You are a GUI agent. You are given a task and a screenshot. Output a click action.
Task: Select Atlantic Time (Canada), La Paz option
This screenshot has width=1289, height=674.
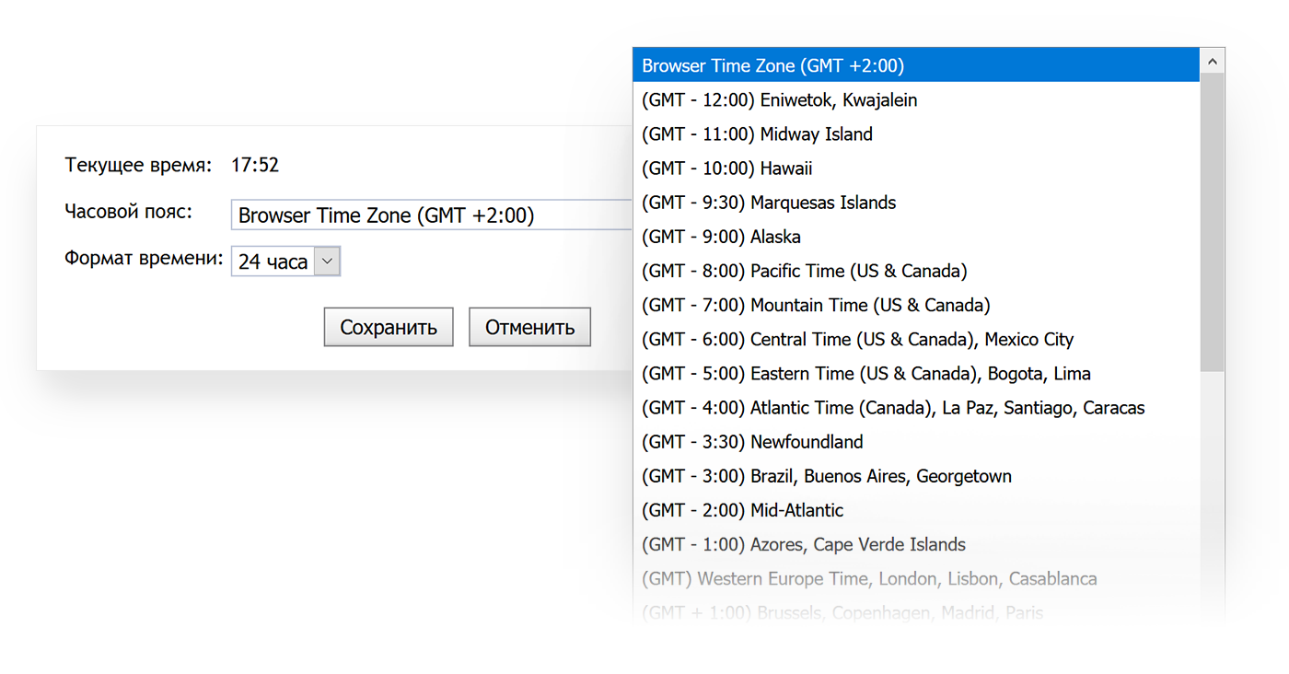pyautogui.click(x=893, y=408)
